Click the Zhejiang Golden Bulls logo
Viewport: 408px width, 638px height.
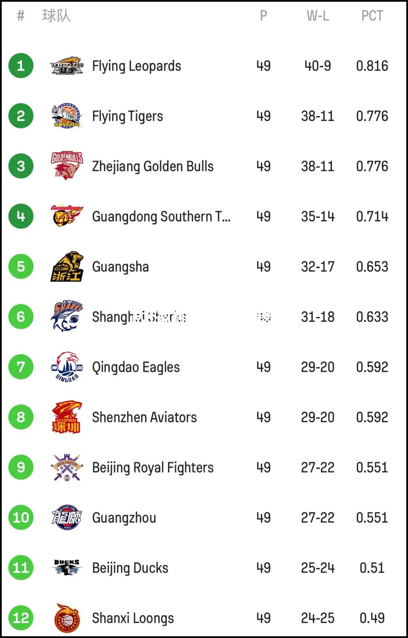[x=67, y=166]
